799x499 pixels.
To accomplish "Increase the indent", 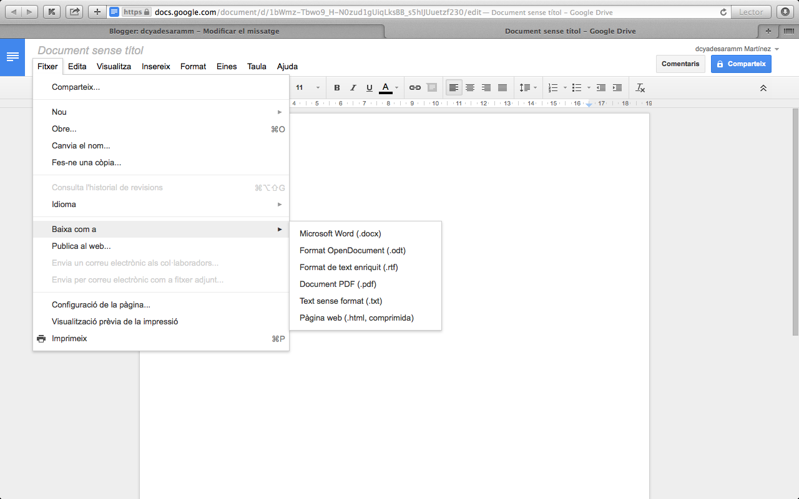I will tap(617, 88).
